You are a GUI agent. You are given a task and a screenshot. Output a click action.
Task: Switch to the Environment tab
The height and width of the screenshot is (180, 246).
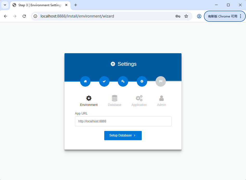tap(89, 101)
